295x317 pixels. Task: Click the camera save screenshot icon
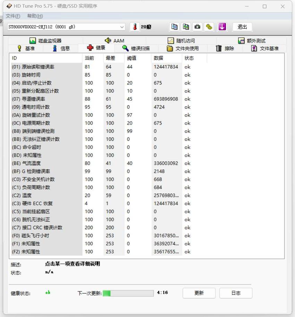coord(197,27)
